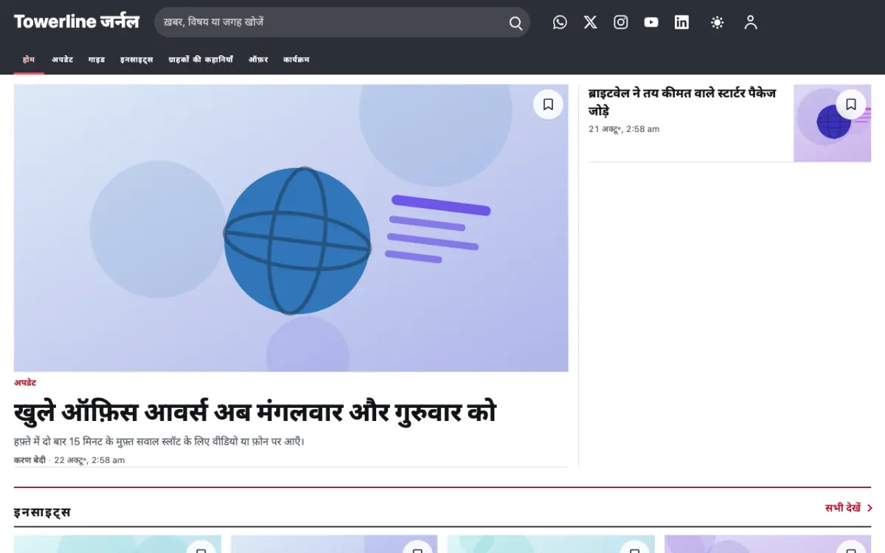The width and height of the screenshot is (885, 553).
Task: Bookmark the main featured article
Action: [x=548, y=105]
